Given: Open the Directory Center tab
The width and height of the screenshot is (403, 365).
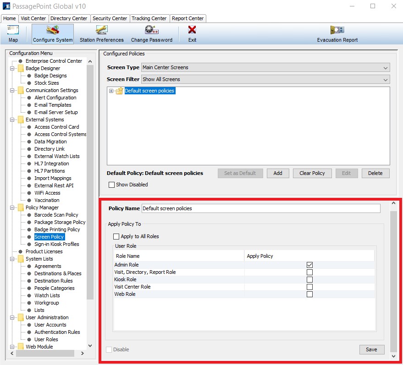Looking at the screenshot, I should [69, 18].
